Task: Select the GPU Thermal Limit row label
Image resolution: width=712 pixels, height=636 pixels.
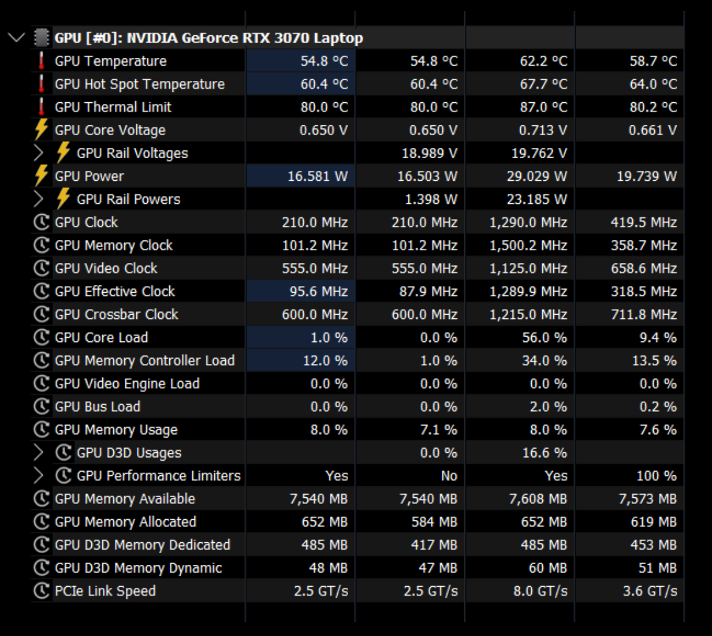Action: coord(113,107)
